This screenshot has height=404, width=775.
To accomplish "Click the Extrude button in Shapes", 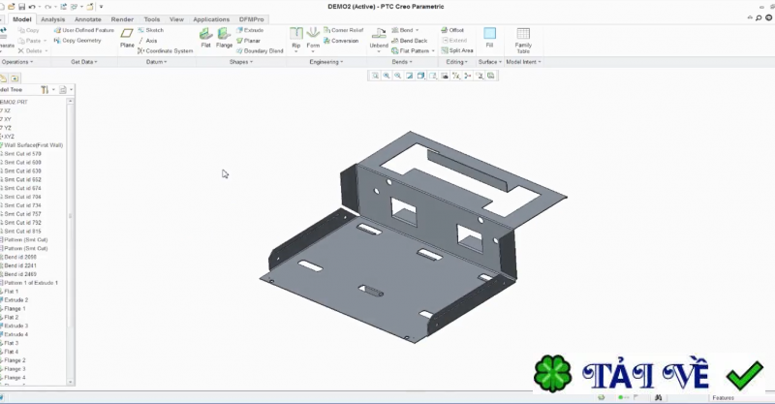I will coord(251,30).
